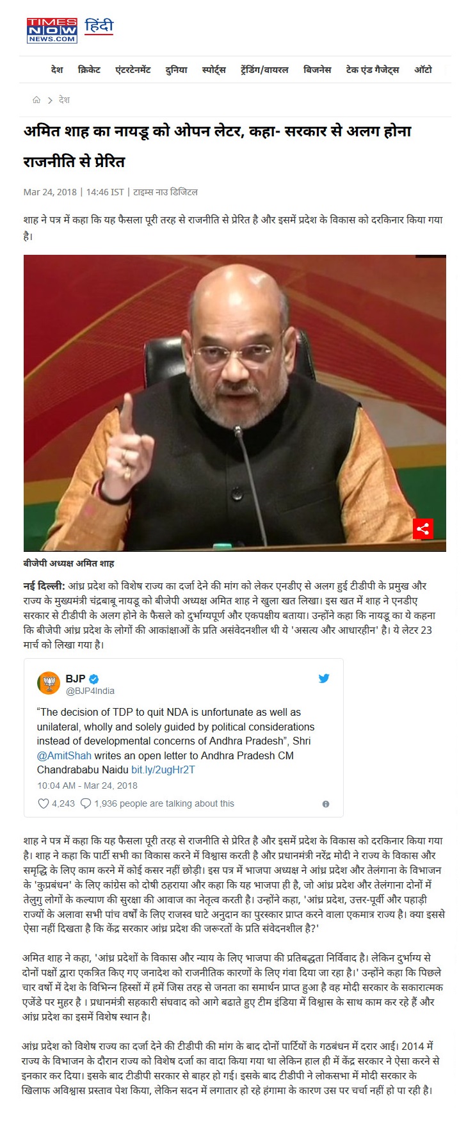Like the tweet using heart icon

click(x=43, y=803)
